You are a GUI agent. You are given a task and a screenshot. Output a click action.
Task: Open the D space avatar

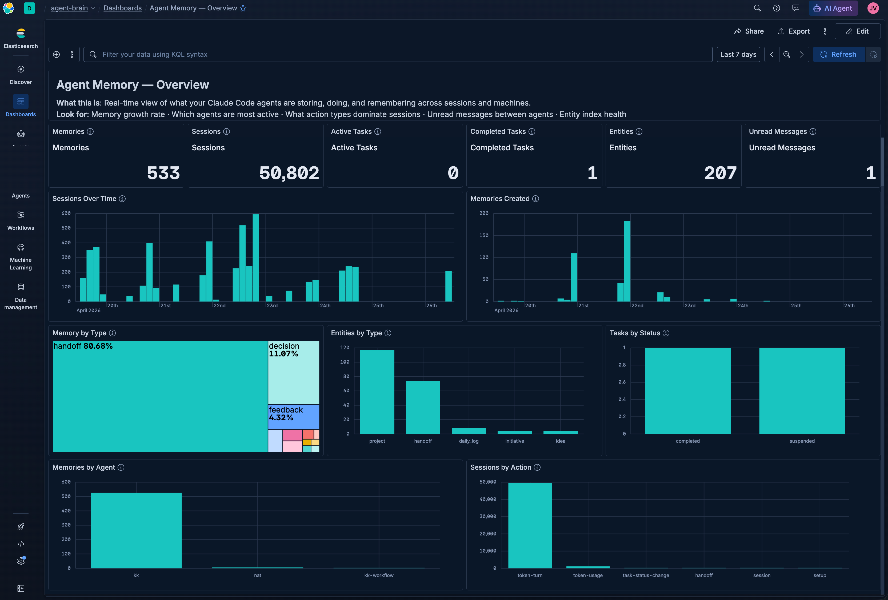click(x=29, y=8)
